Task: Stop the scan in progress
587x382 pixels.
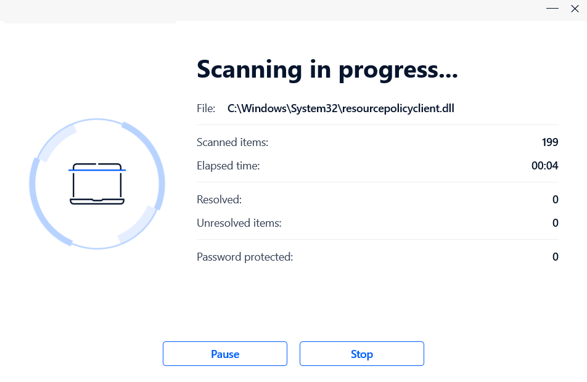Action: pyautogui.click(x=362, y=354)
